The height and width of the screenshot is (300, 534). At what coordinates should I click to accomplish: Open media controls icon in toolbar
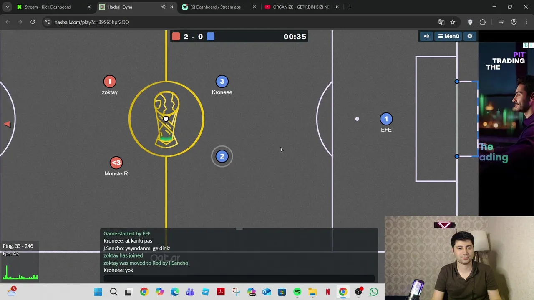coord(501,22)
